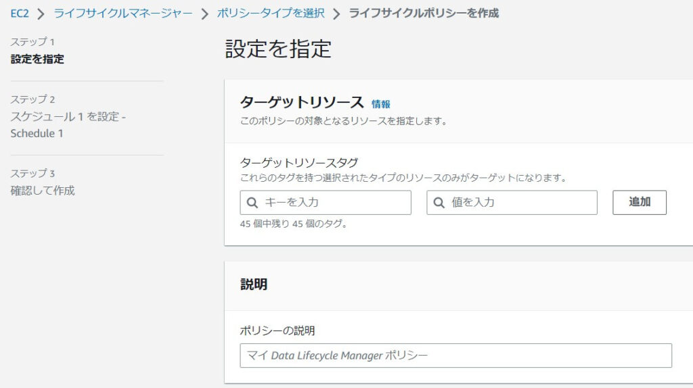This screenshot has width=693, height=388.
Task: Click the chevron after ポリシータイプを選択
Action: pyautogui.click(x=337, y=14)
